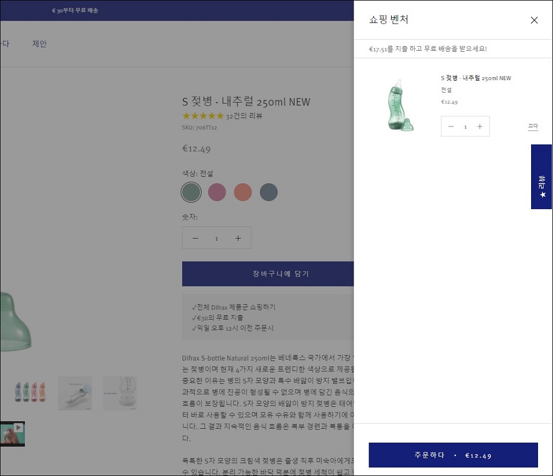Screen dimensions: 553x476
Task: Decrease quantity in cart drawer stepper
Action: 450,126
